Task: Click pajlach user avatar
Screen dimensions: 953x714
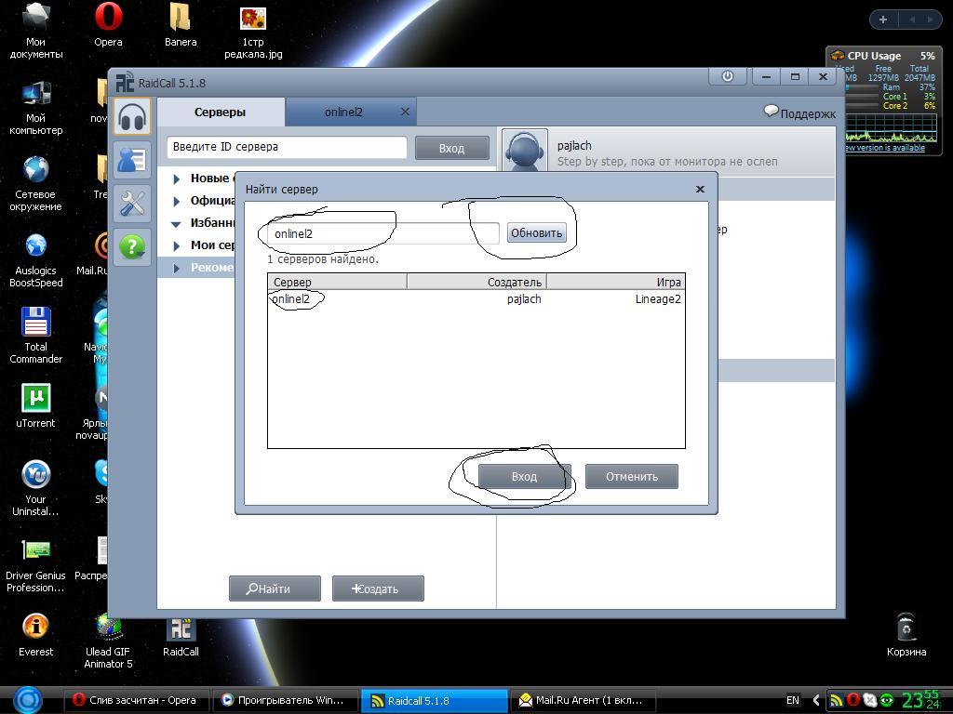Action: pyautogui.click(x=525, y=150)
